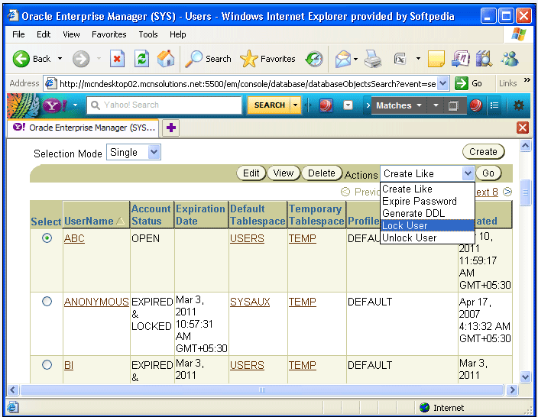
Task: Click the Go button beside Actions
Action: (x=488, y=173)
